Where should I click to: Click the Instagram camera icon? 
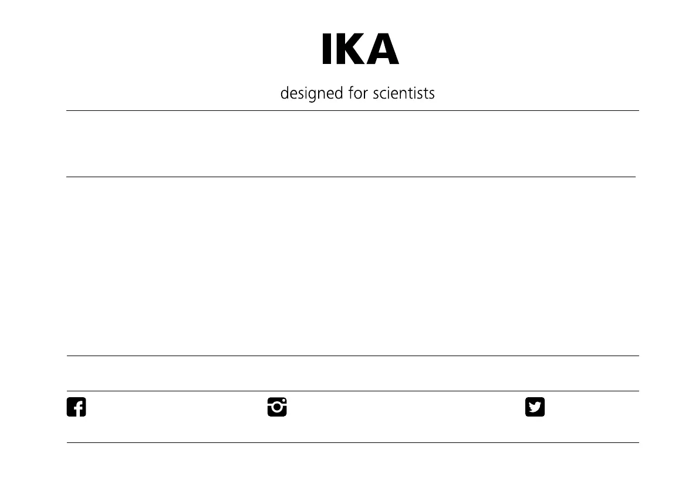277,407
